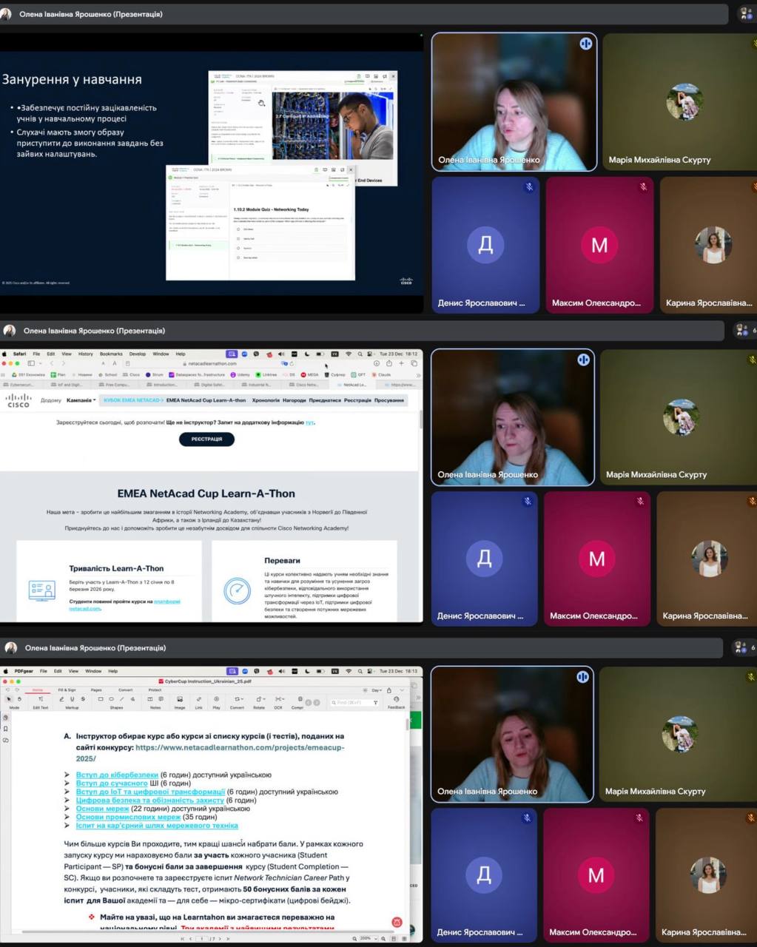
Task: Follow the тут link for information
Action: [x=310, y=422]
